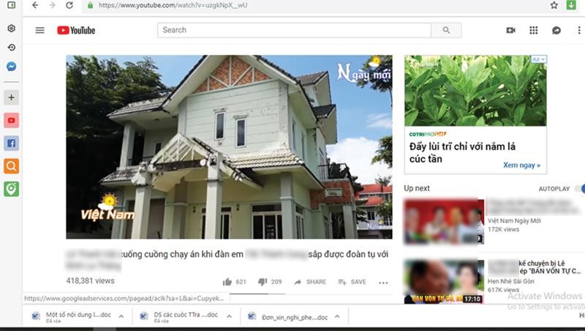Expand options for DS các cuộc TTra download
The height and width of the screenshot is (331, 585).
(229, 316)
